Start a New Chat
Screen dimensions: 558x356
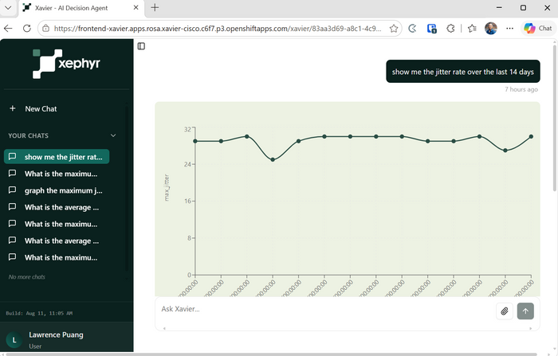pyautogui.click(x=41, y=109)
